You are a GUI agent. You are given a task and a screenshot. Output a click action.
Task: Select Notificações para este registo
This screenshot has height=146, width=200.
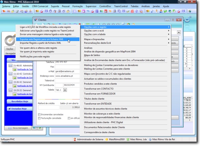click(35, 56)
